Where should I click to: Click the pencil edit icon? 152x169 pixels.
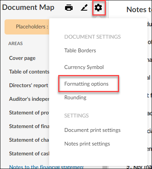pos(84,8)
